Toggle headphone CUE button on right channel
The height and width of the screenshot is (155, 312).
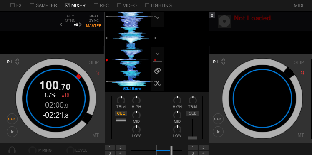(x=193, y=113)
